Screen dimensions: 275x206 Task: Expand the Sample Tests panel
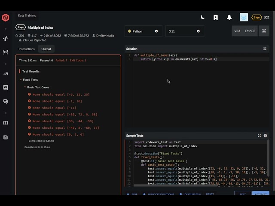tap(259, 136)
